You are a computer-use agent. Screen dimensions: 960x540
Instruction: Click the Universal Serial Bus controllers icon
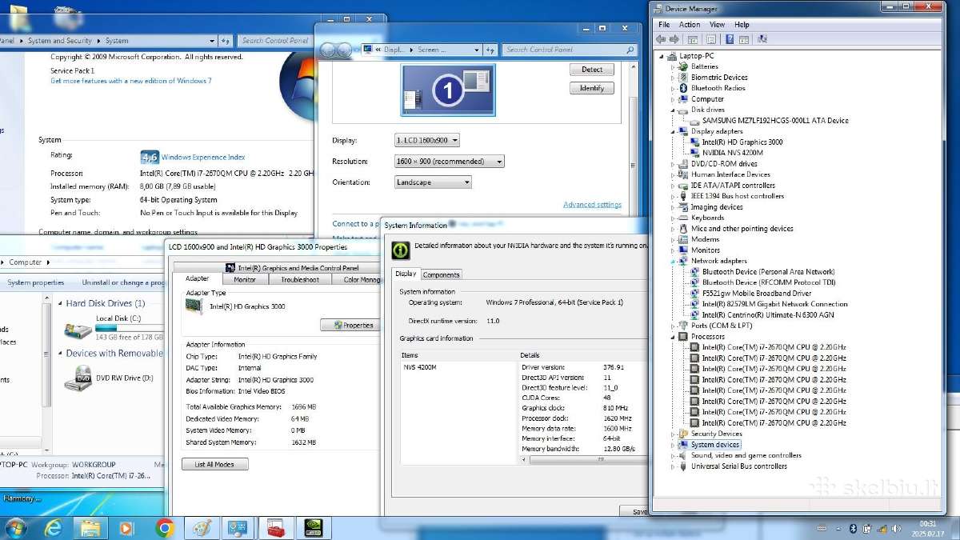[683, 466]
